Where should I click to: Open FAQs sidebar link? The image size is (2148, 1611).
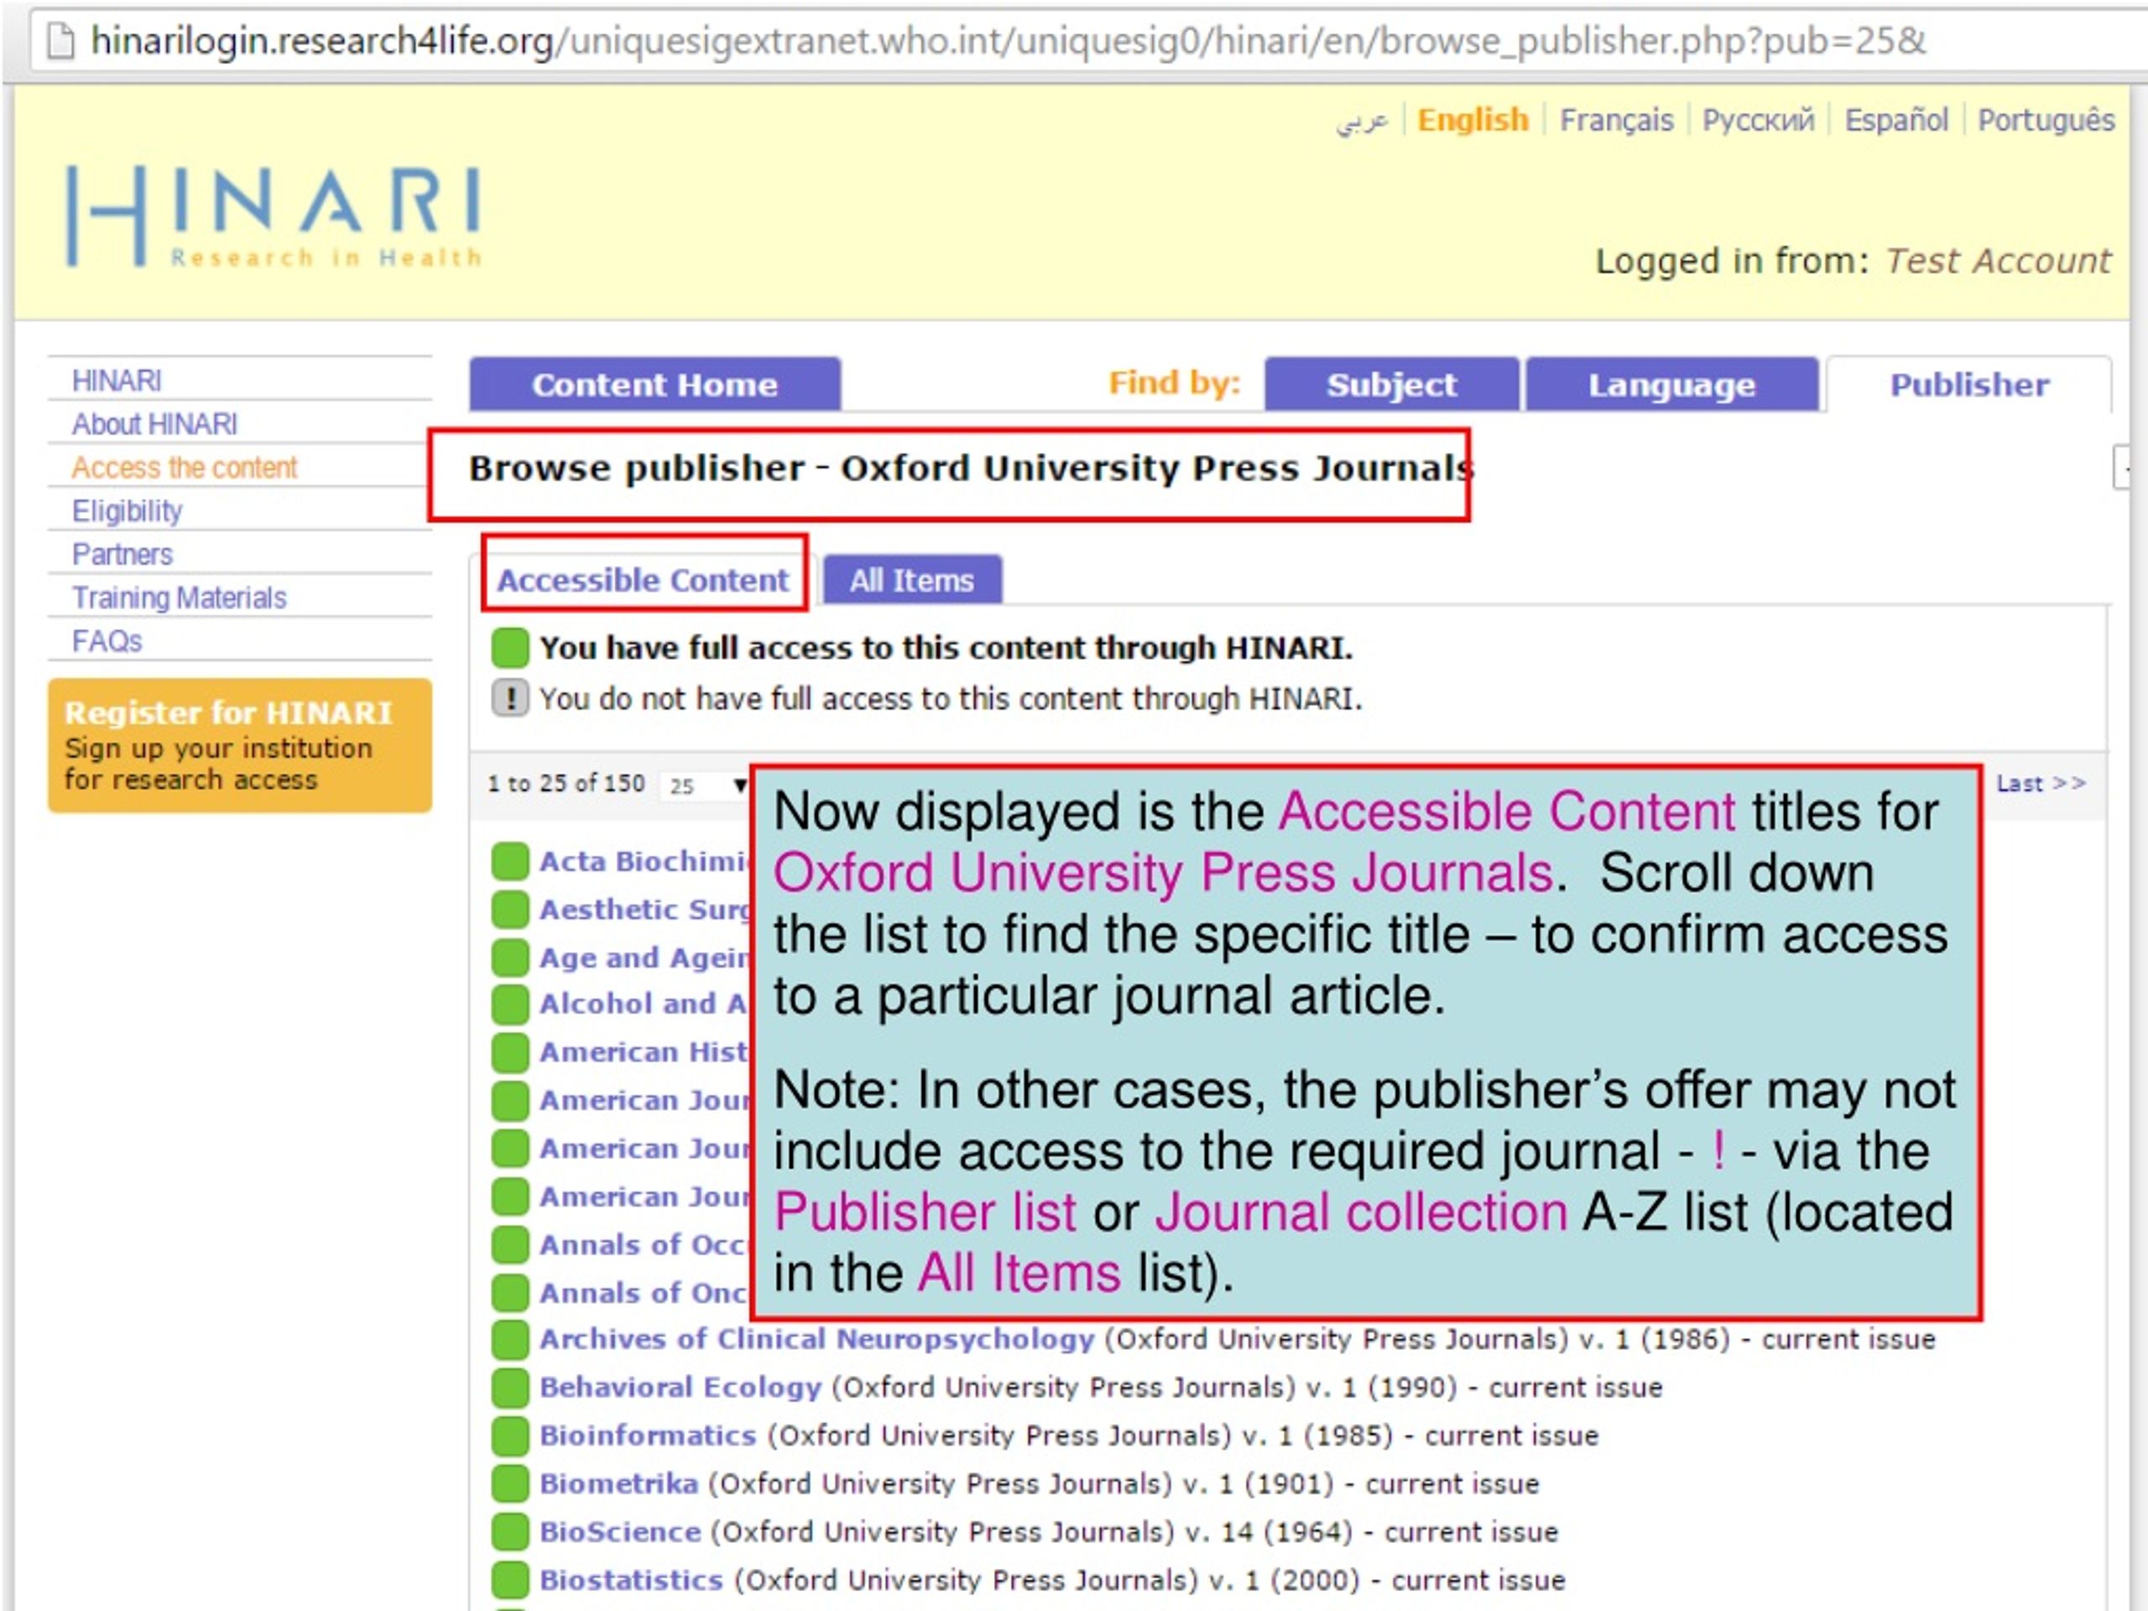[107, 641]
